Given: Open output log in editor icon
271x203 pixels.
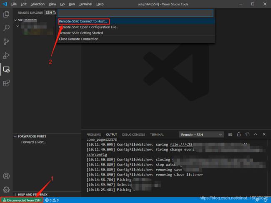Looking at the screenshot, I should (247, 134).
